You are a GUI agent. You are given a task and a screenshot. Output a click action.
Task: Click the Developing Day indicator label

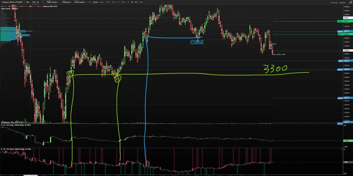click(x=12, y=122)
